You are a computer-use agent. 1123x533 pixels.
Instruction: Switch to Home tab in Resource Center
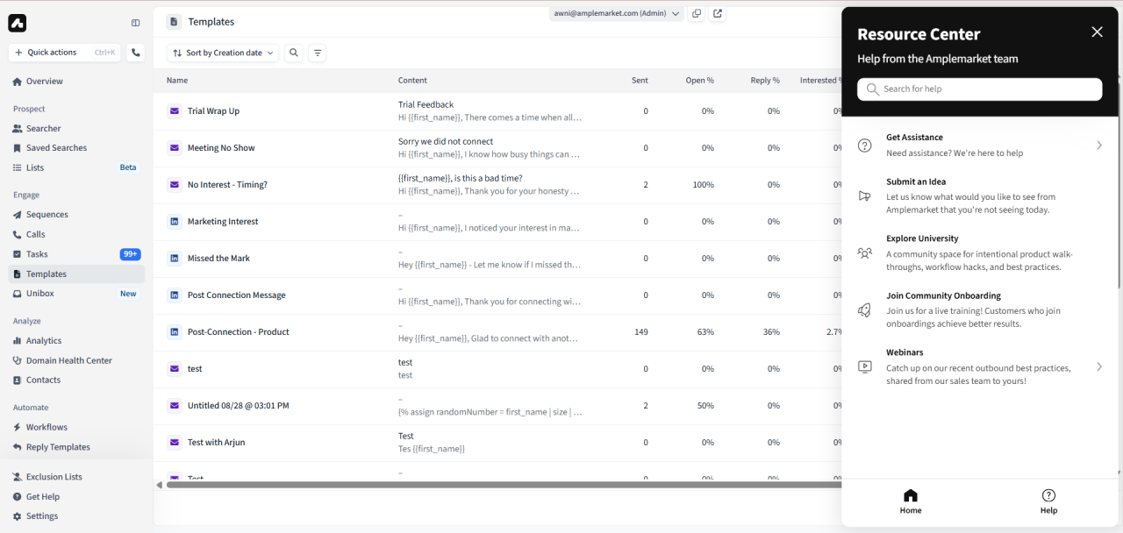(x=911, y=501)
